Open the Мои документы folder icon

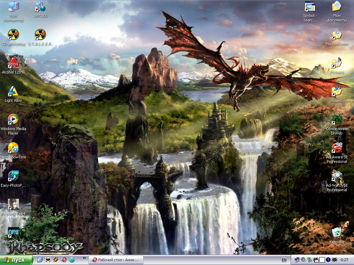point(337,12)
